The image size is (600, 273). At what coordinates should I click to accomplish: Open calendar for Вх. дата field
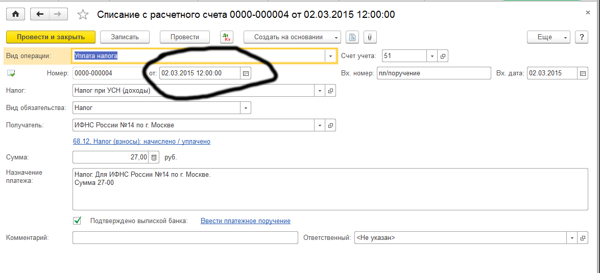[583, 73]
